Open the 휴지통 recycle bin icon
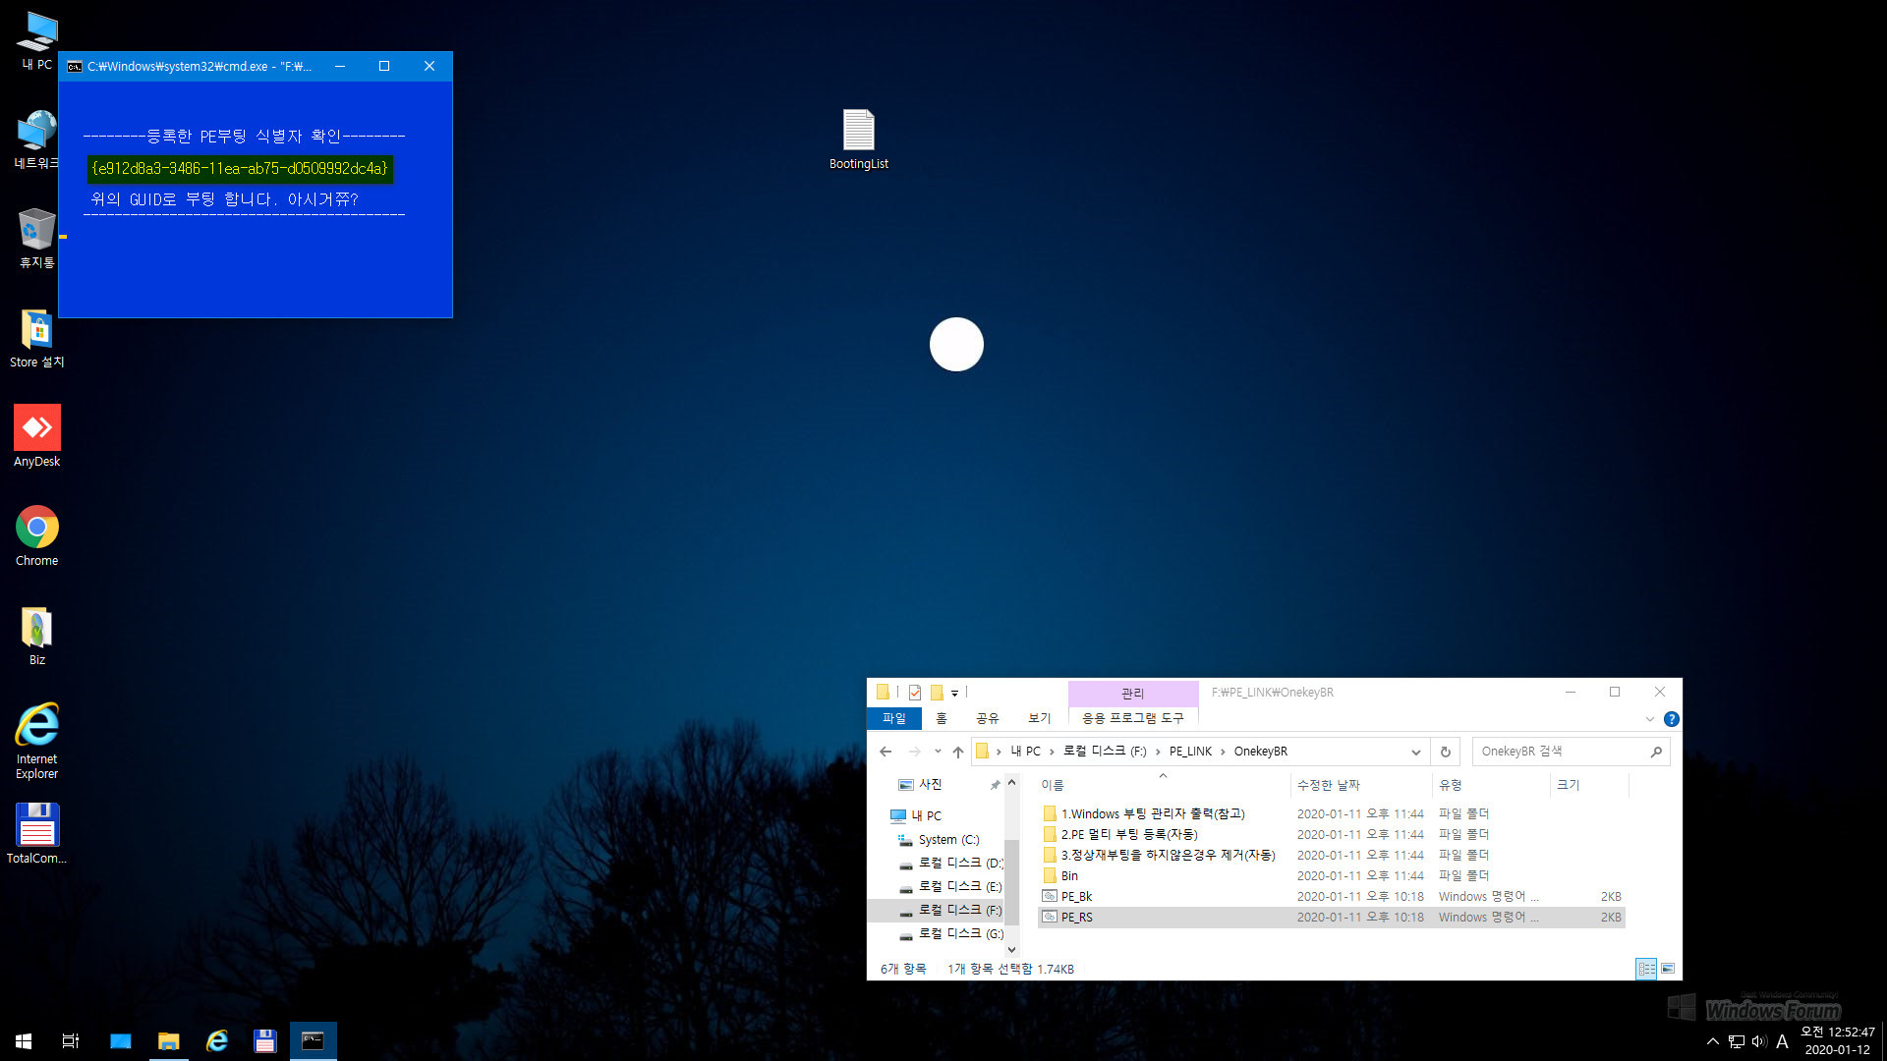 36,239
